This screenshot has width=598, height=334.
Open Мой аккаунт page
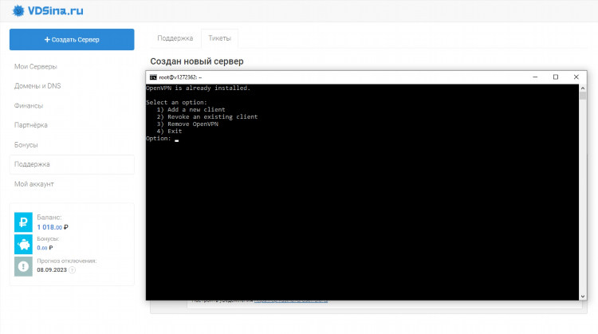point(34,184)
